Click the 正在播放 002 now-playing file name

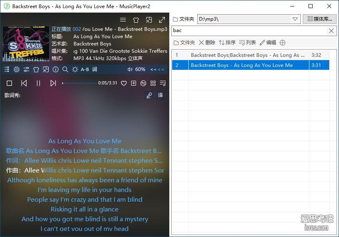(x=109, y=29)
